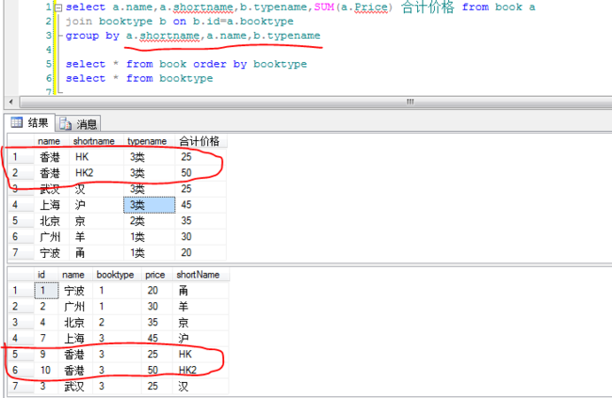Click 'booktype' at the end of line 6
The height and width of the screenshot is (398, 612).
pyautogui.click(x=186, y=78)
